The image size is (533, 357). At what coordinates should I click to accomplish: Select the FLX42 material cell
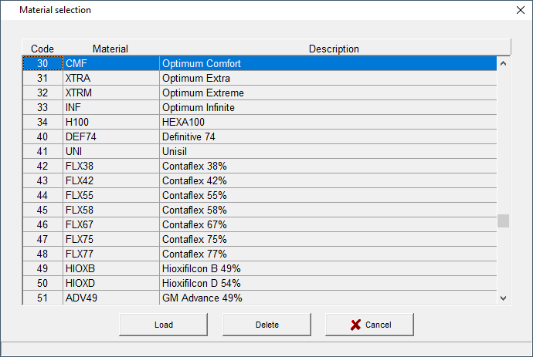111,180
